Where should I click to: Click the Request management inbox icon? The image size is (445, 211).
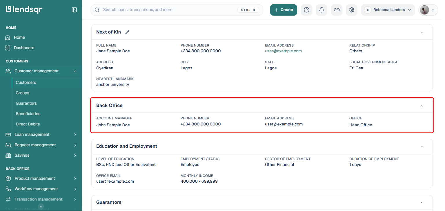point(8,145)
